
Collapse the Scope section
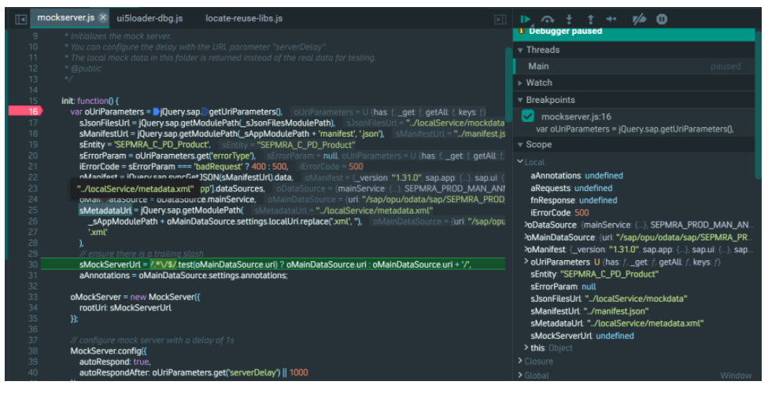point(520,145)
